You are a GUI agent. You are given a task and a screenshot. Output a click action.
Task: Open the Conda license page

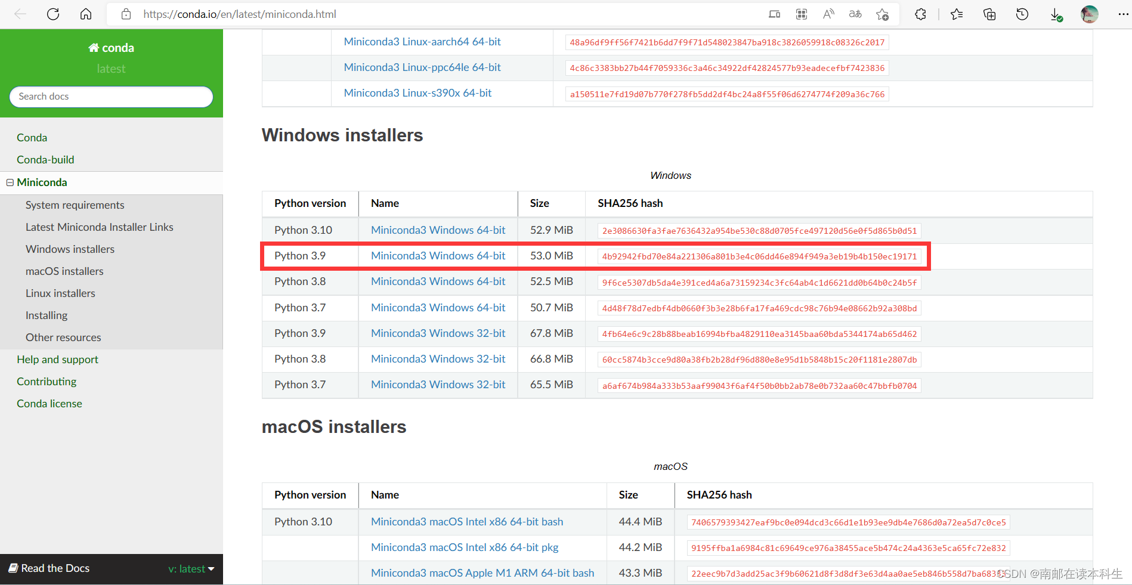[50, 404]
